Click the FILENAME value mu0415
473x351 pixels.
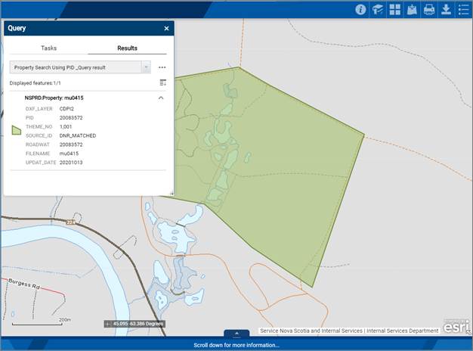[69, 154]
